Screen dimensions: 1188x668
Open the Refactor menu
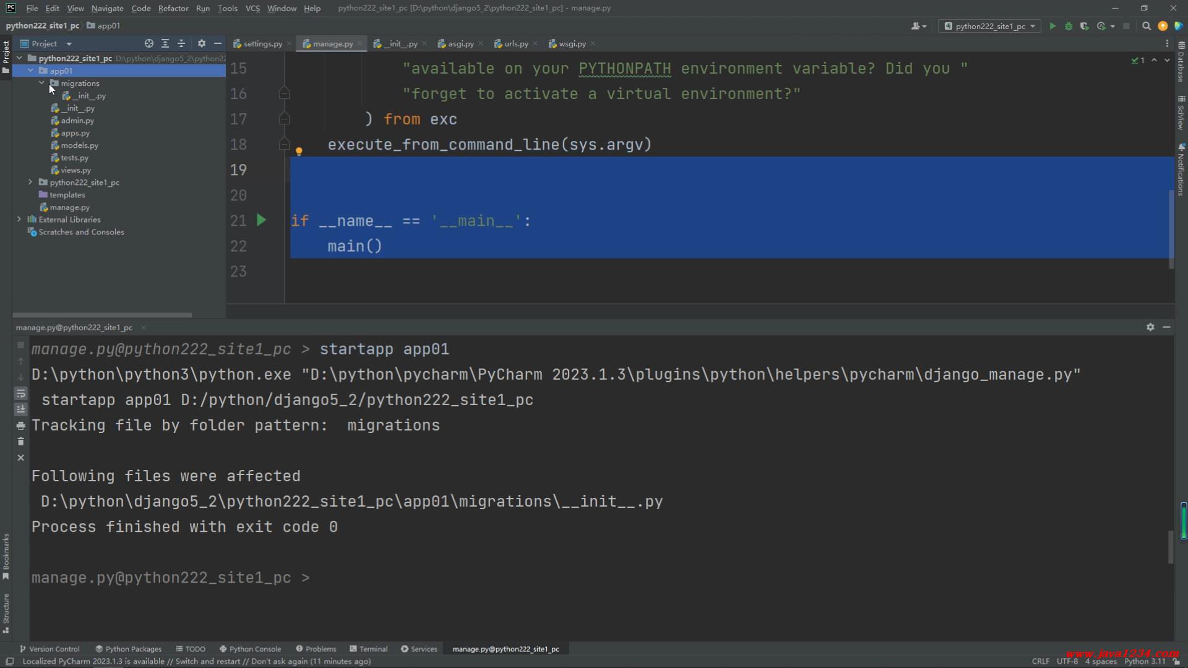coord(173,8)
